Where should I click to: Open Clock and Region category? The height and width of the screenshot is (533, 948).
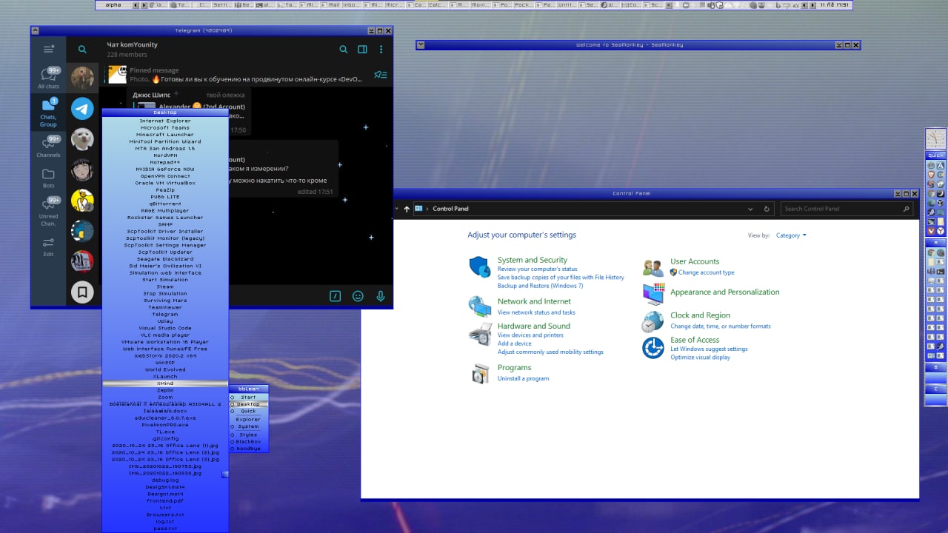[x=700, y=315]
